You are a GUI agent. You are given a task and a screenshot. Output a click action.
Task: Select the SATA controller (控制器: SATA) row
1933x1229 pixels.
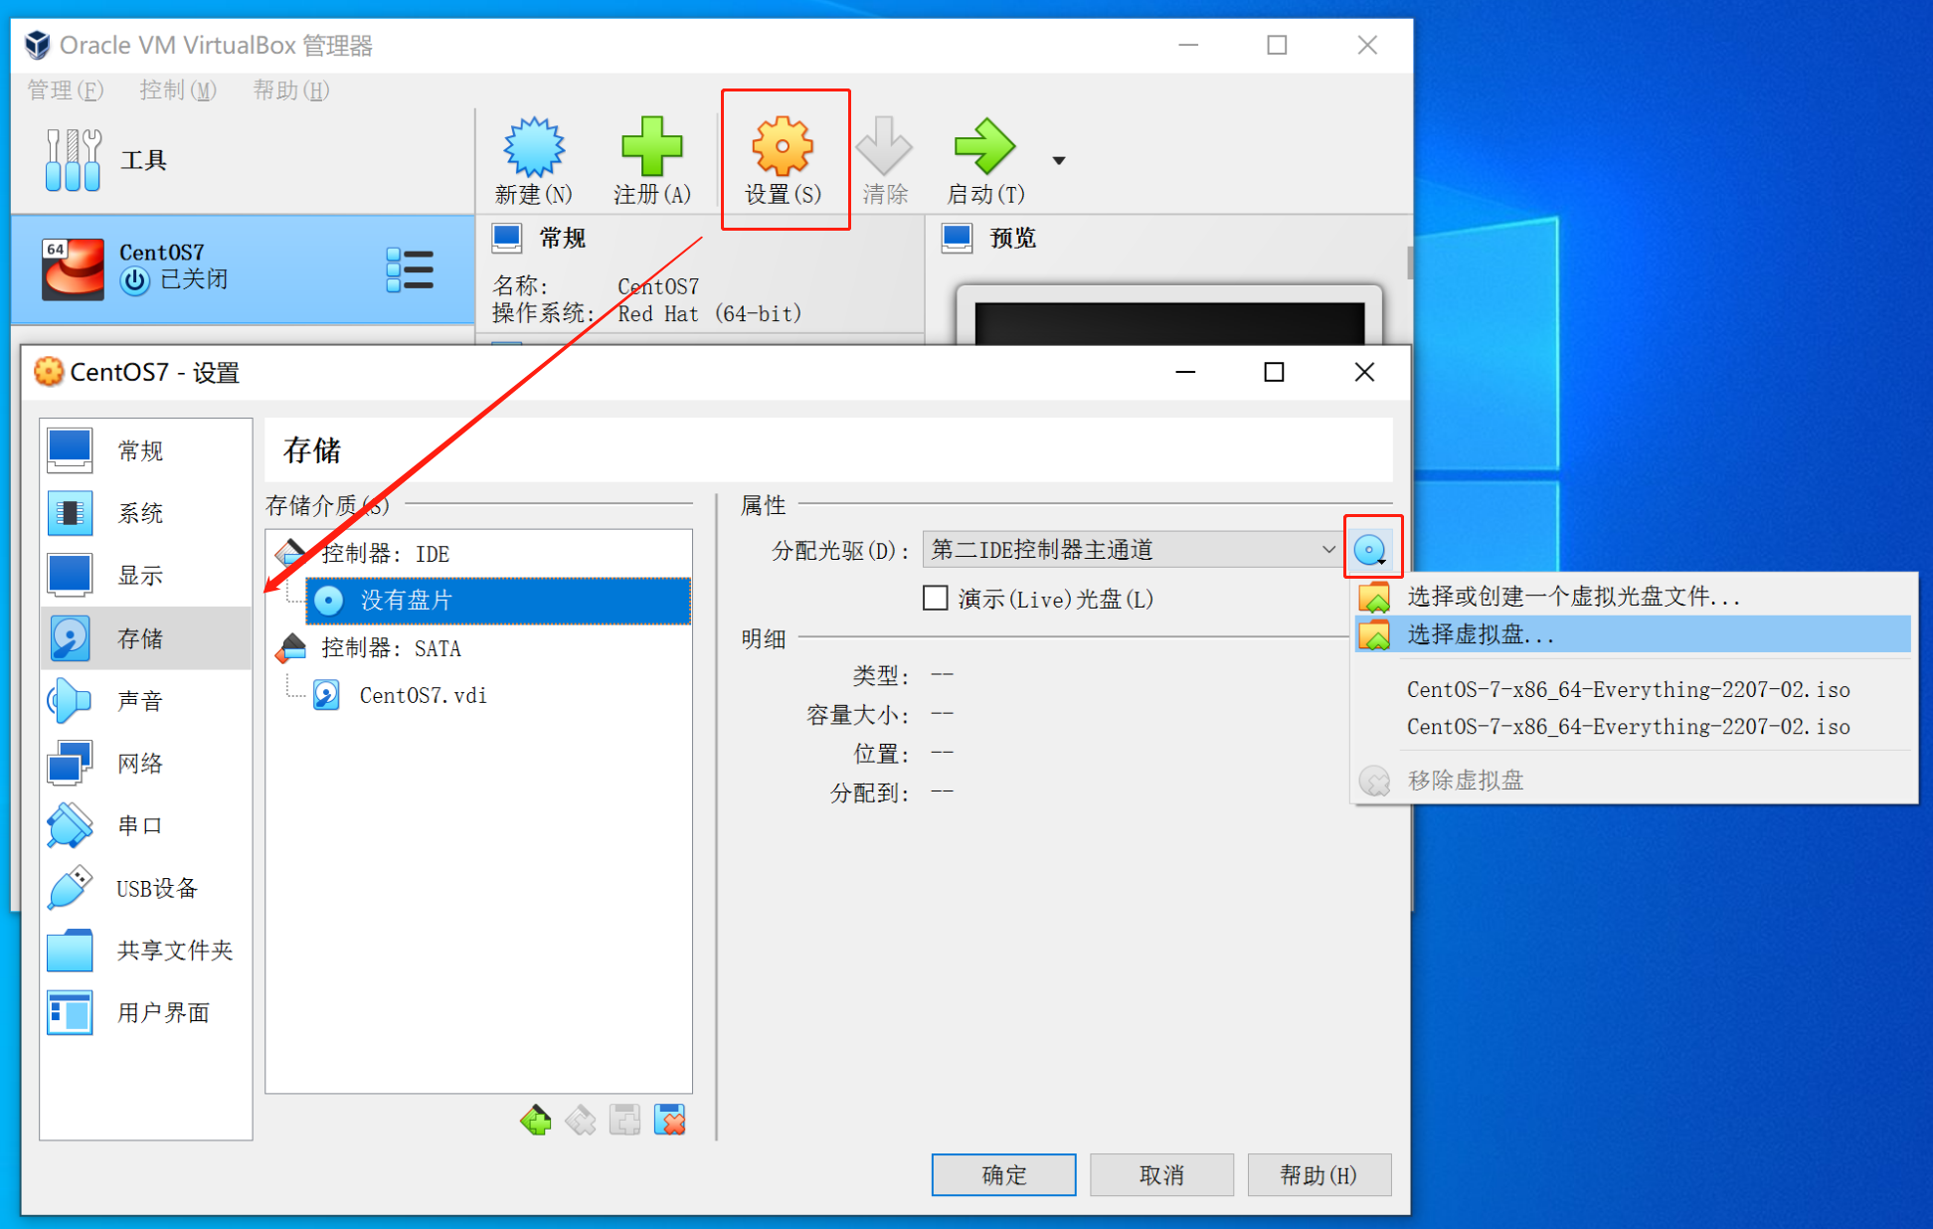coord(479,648)
